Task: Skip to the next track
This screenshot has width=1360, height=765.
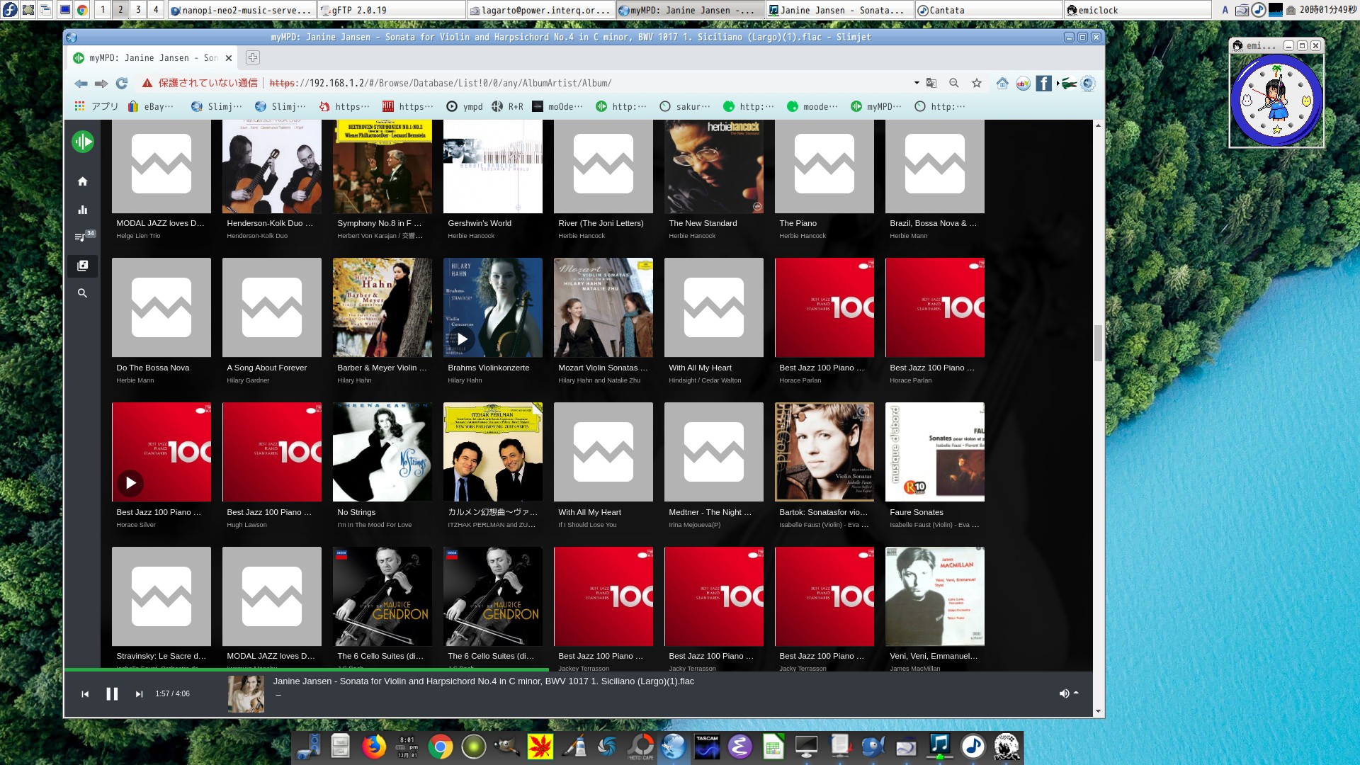Action: (139, 694)
